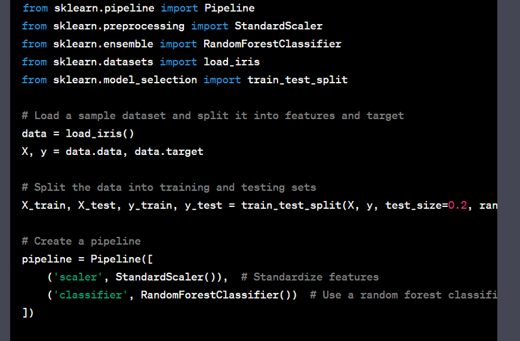Click train_test_split in the import line
Screen dimensions: 520x341
click(298, 79)
